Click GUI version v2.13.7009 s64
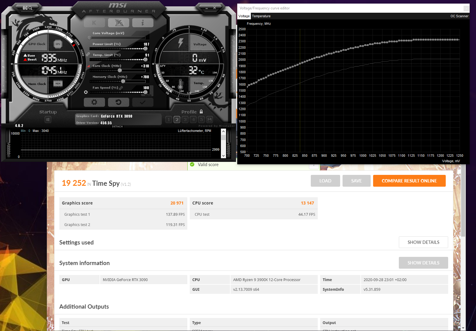The width and height of the screenshot is (476, 331). pyautogui.click(x=246, y=290)
